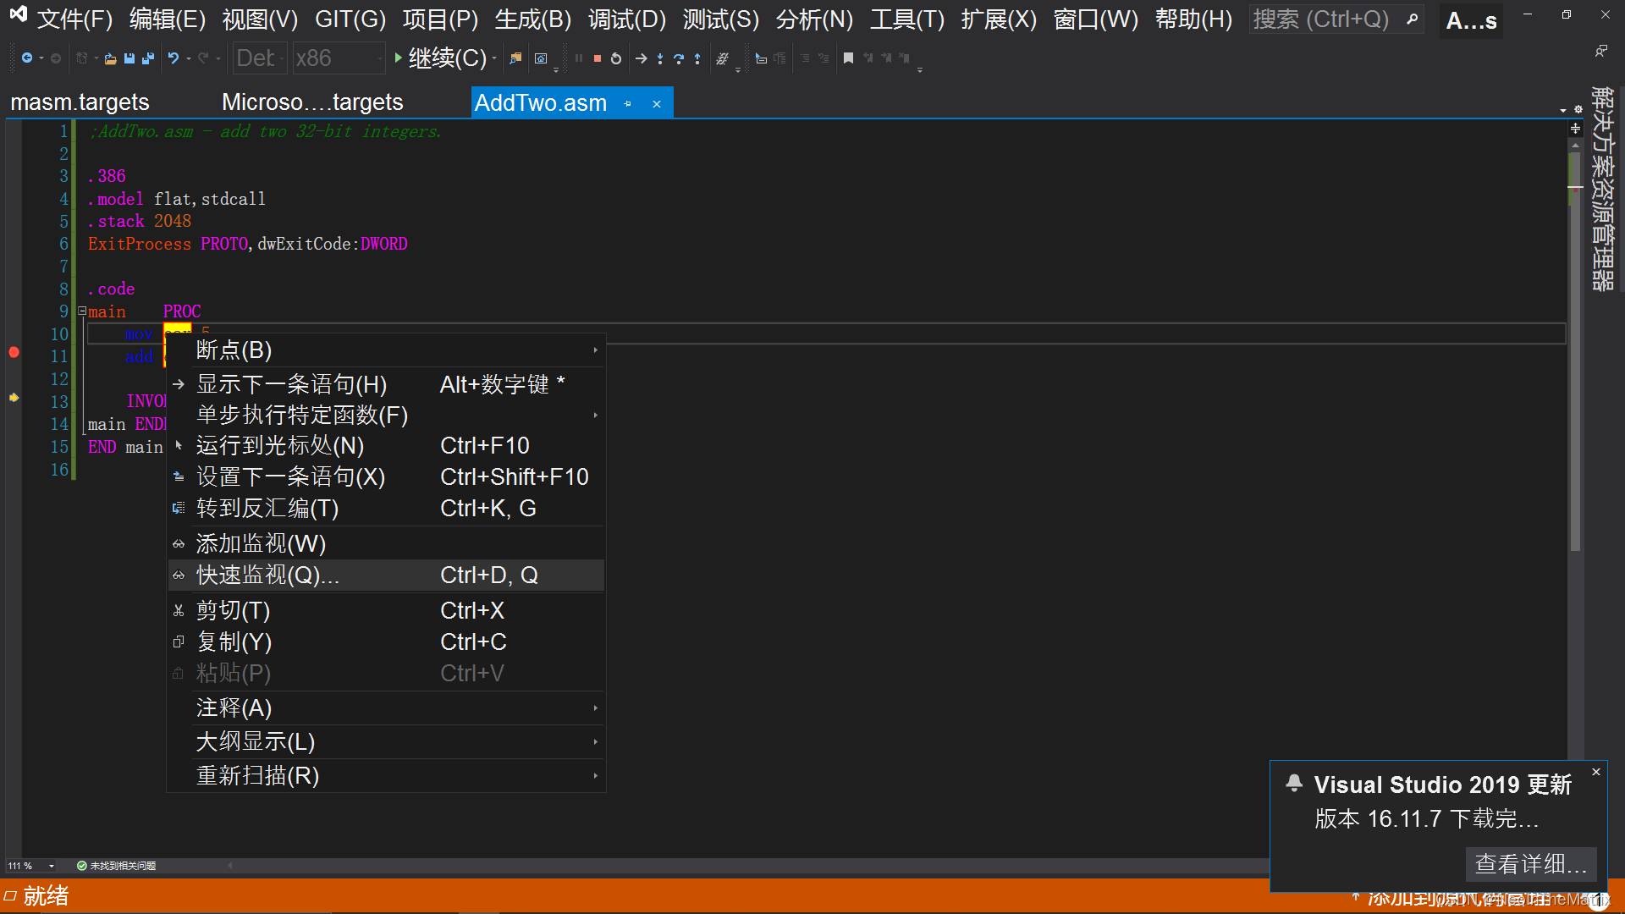Open the document list dropdown arrow
1625x914 pixels.
coord(1563,110)
